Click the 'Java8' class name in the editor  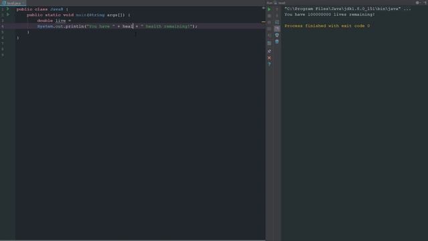56,9
